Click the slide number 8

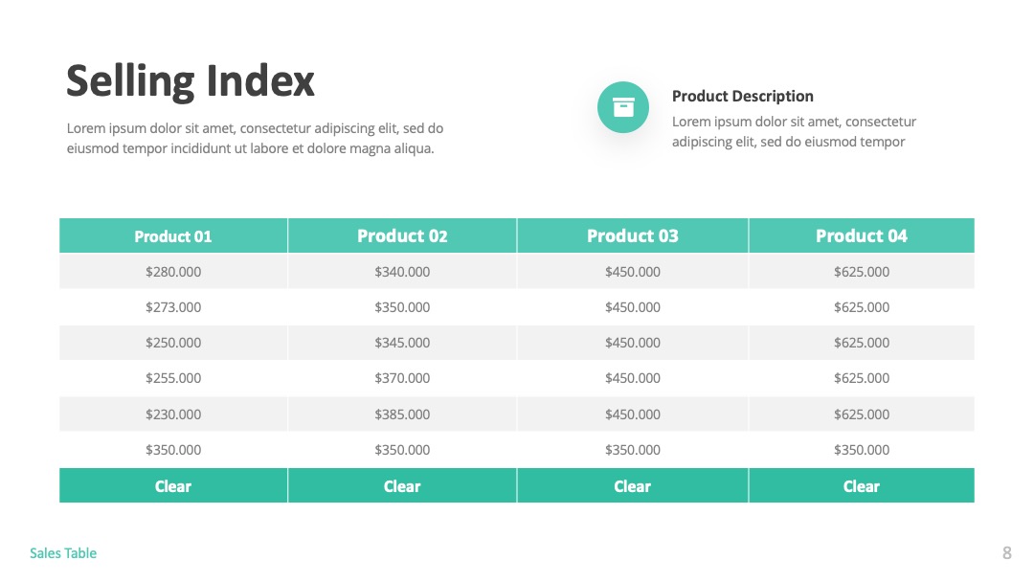(x=1006, y=553)
